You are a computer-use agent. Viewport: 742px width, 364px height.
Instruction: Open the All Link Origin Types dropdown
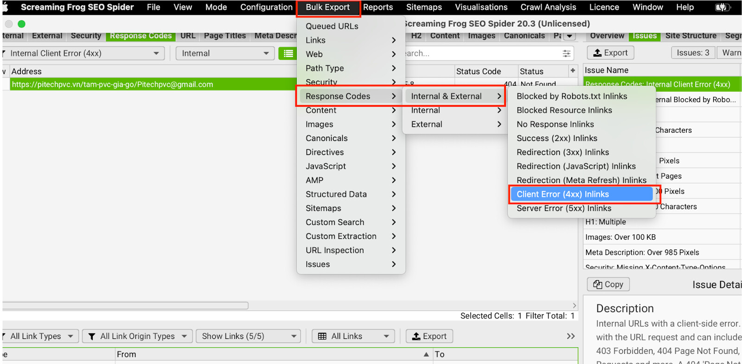tap(137, 336)
